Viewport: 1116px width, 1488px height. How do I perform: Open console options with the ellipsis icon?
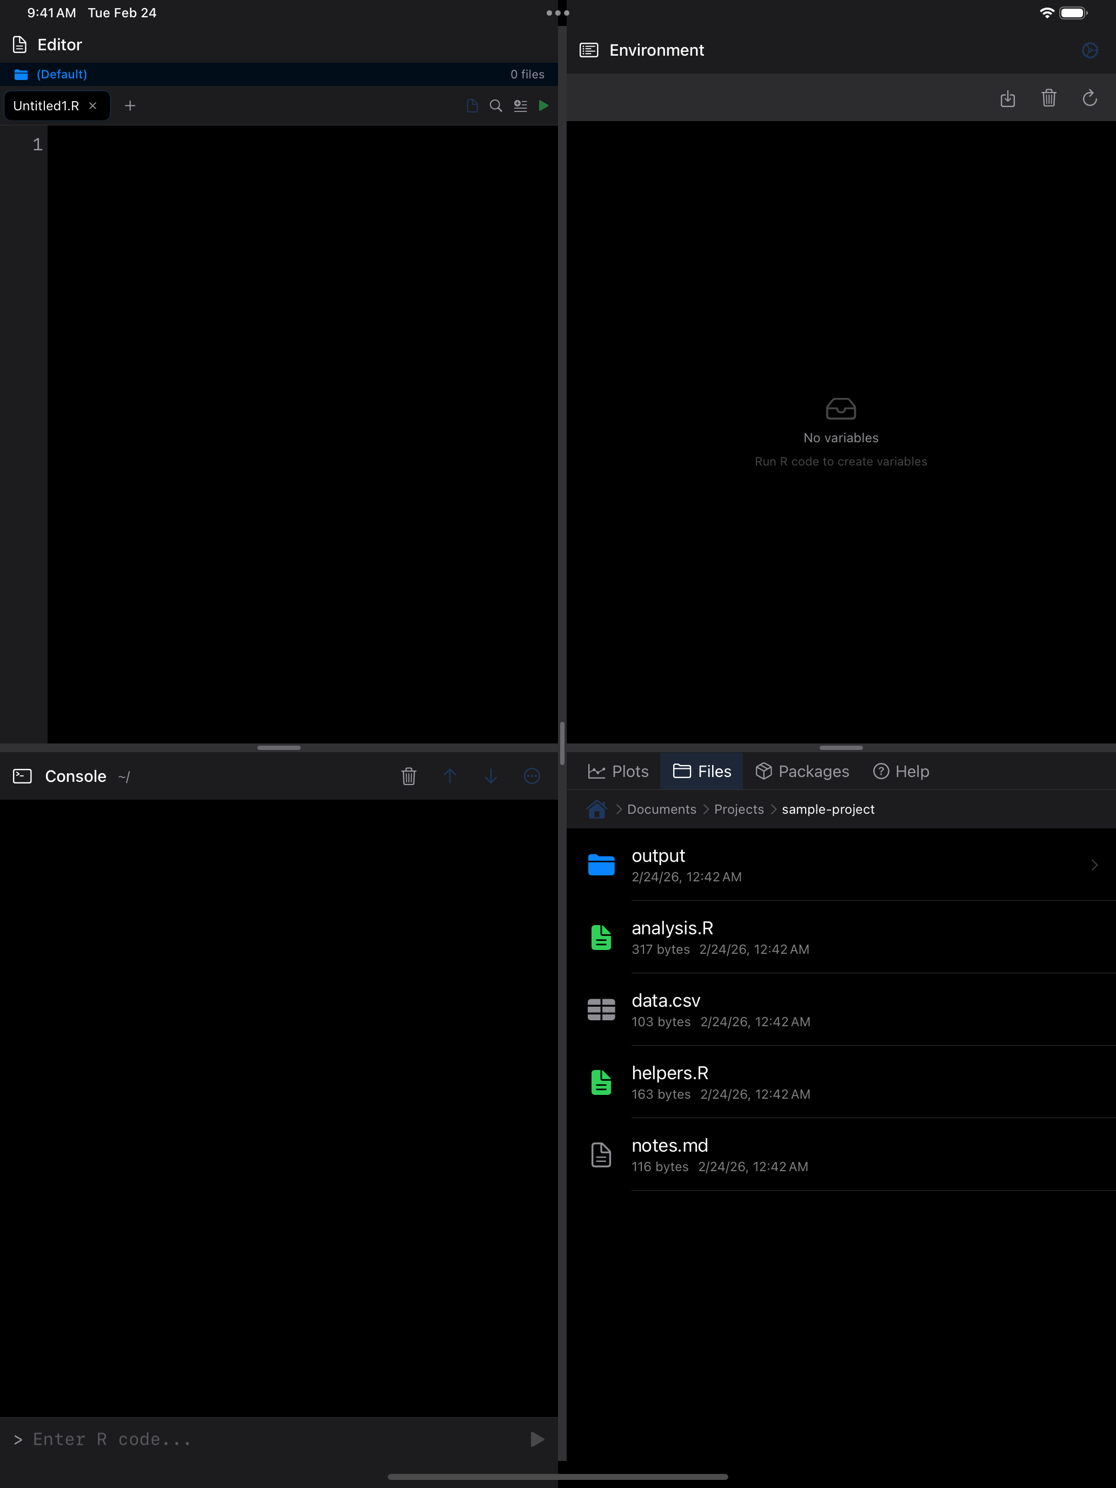(x=532, y=775)
